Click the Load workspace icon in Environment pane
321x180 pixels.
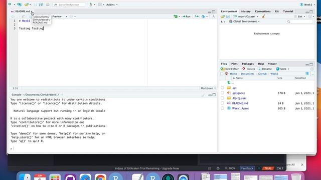[223, 16]
